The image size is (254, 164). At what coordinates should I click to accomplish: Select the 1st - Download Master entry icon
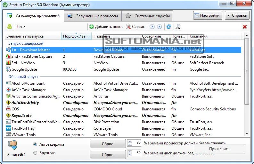tap(8, 50)
